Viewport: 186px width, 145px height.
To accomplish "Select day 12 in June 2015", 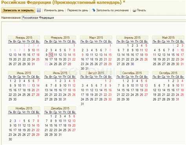I will click(x=29, y=86).
